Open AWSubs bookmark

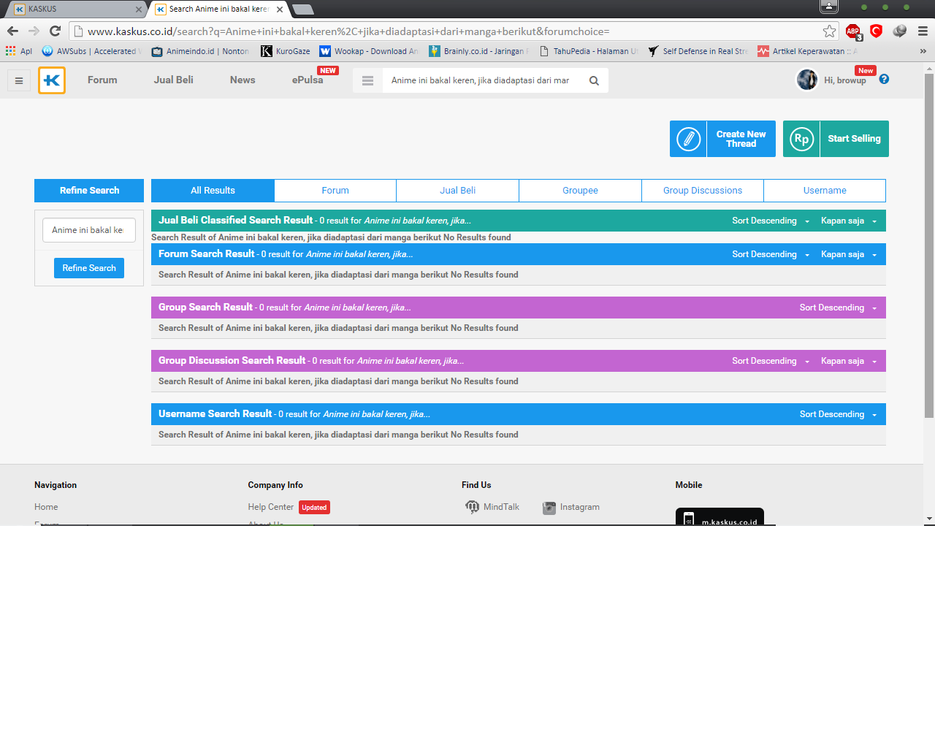(92, 51)
